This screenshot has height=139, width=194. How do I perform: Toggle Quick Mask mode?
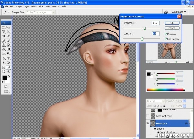[6, 87]
